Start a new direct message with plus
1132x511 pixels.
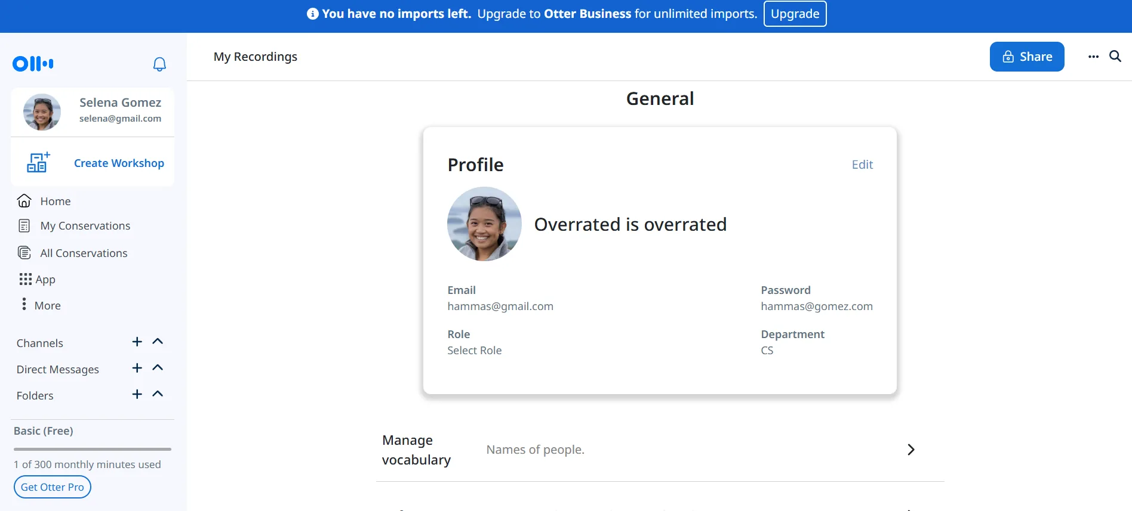[137, 368]
